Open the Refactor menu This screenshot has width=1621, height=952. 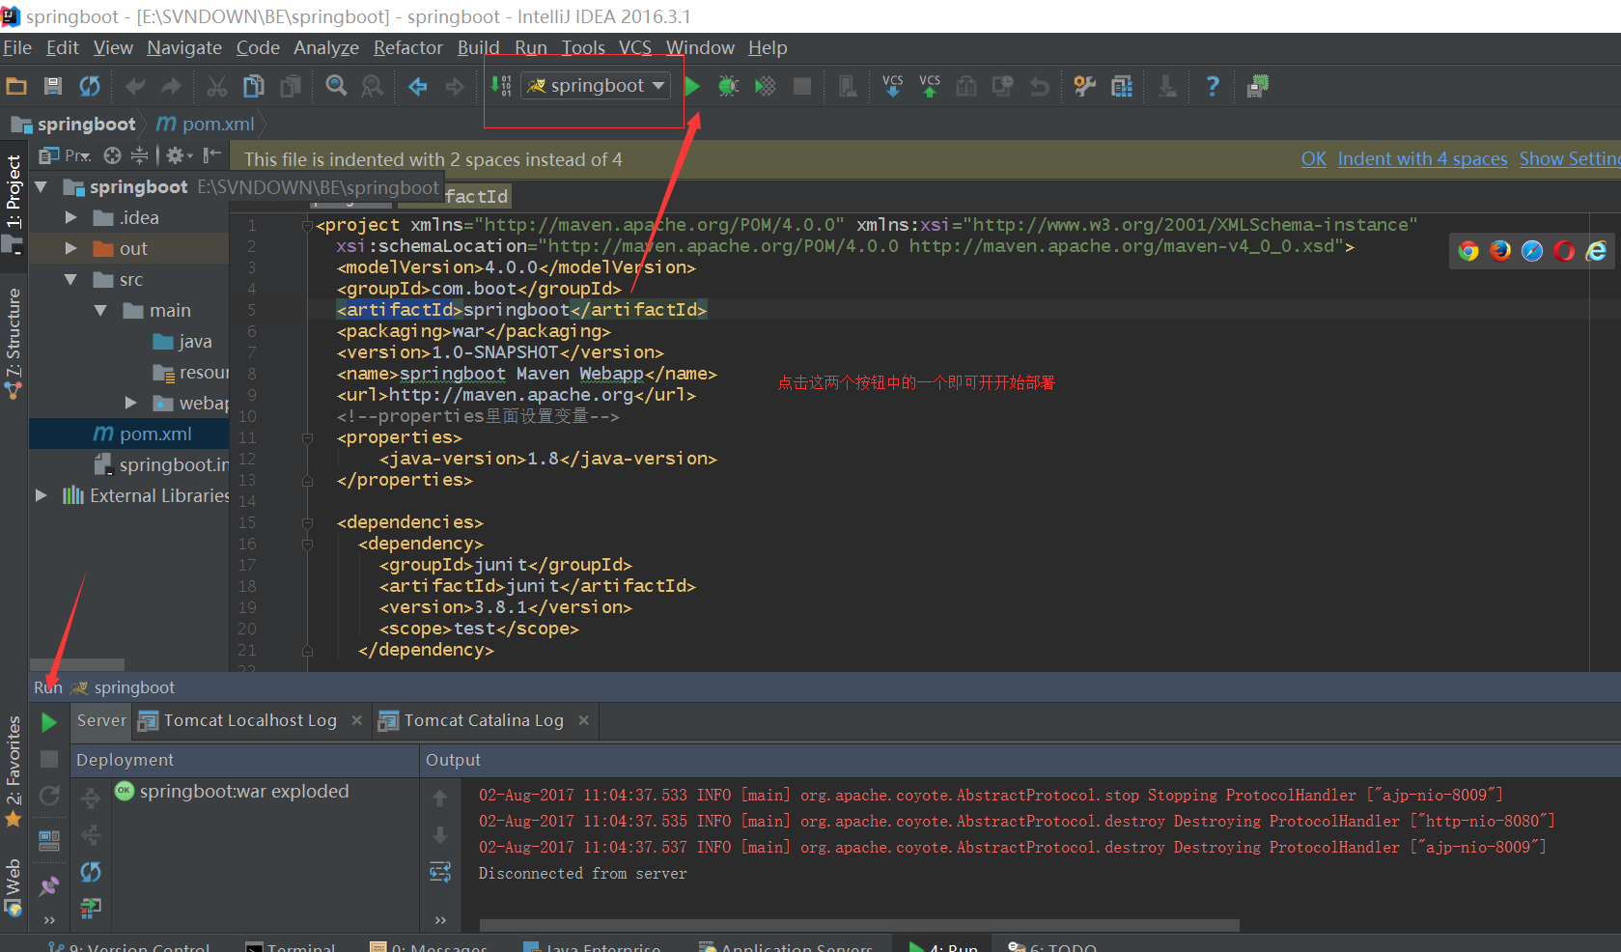click(408, 47)
